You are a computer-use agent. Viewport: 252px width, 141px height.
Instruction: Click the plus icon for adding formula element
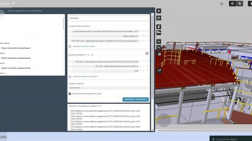click(x=70, y=77)
